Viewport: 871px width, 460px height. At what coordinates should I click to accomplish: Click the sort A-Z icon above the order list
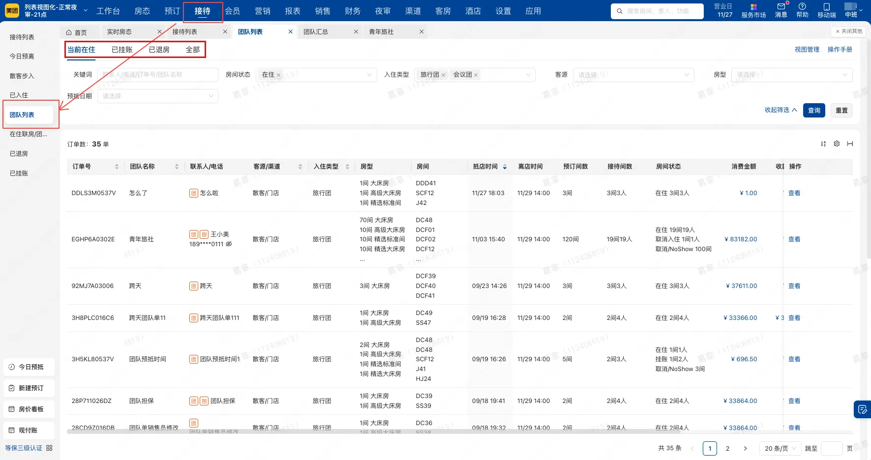(823, 144)
